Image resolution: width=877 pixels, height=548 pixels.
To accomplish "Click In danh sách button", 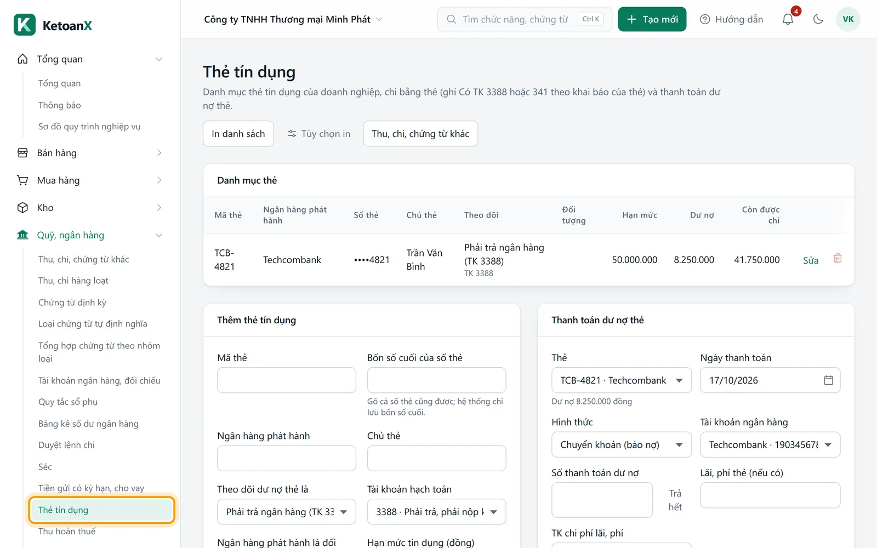I will click(238, 134).
